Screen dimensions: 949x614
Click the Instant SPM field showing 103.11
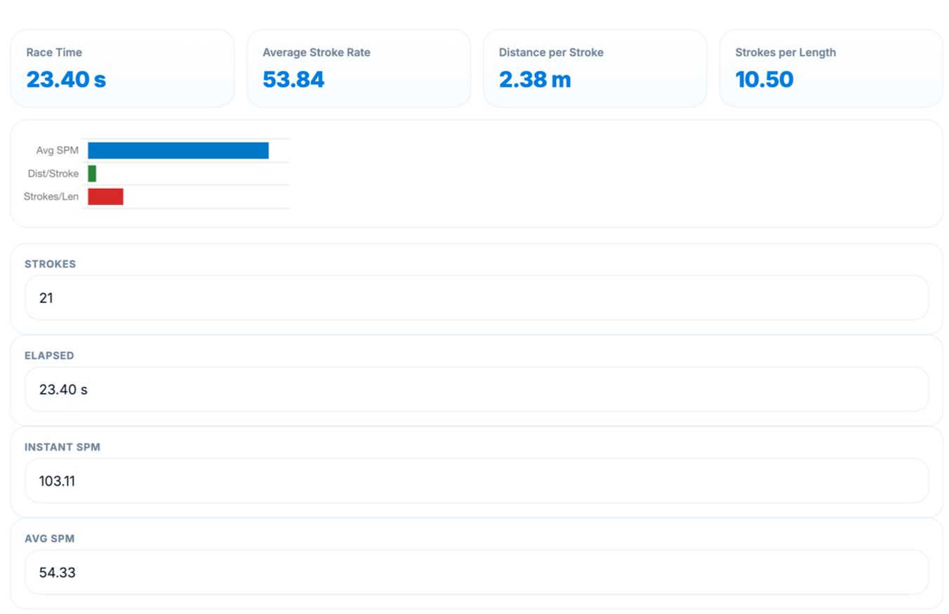(477, 481)
